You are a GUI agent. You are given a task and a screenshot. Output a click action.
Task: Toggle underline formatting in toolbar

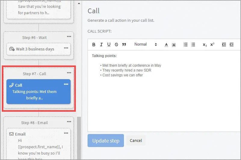109,45
